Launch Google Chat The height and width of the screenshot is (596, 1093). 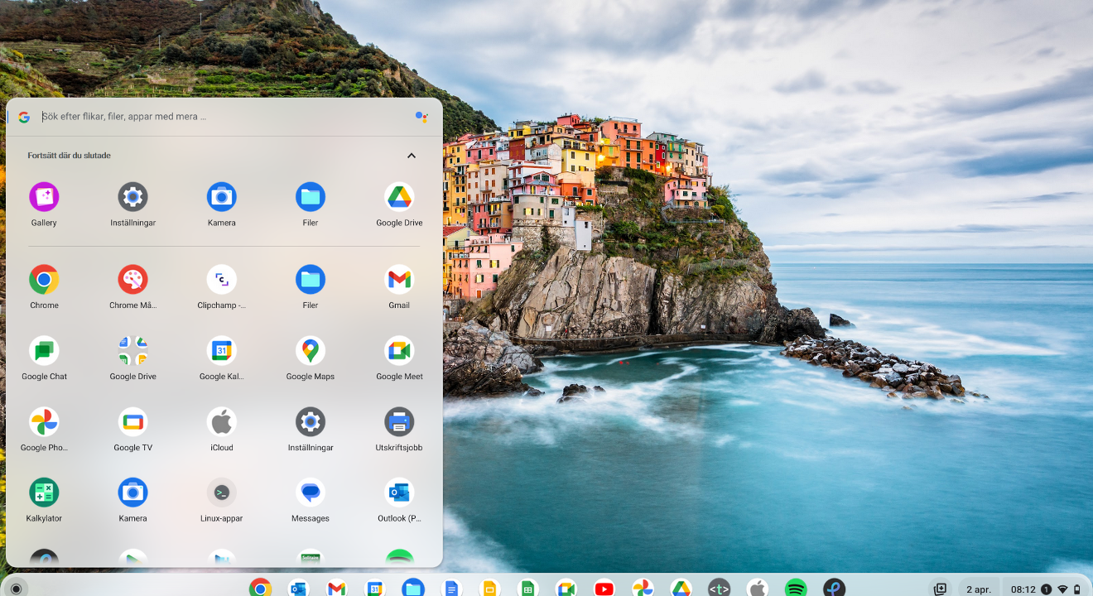pos(44,351)
